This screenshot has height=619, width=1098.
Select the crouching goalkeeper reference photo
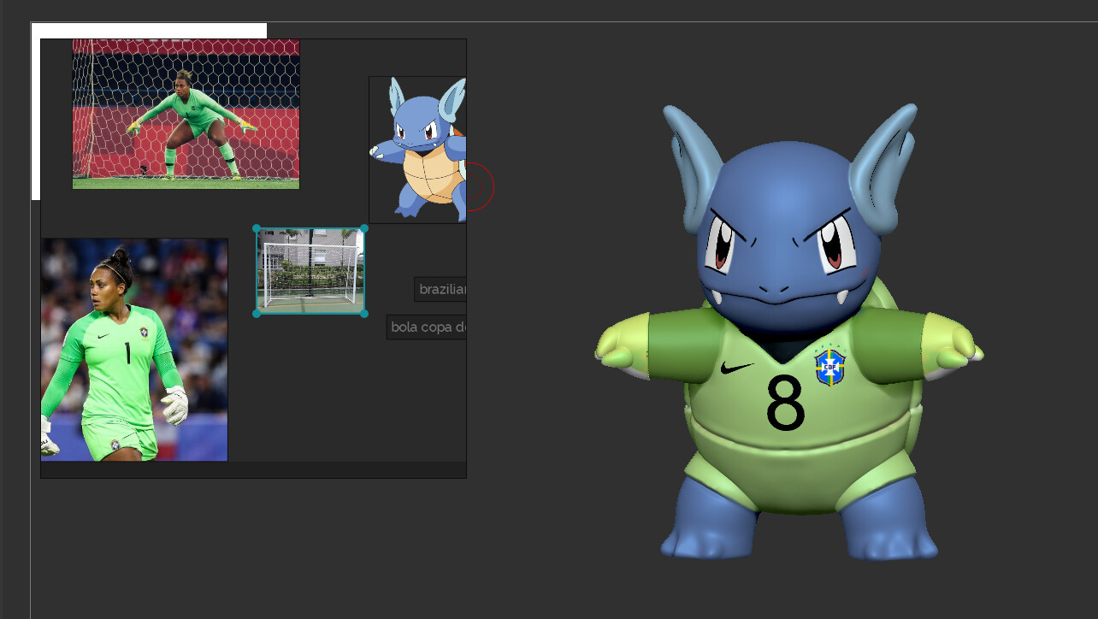[186, 114]
